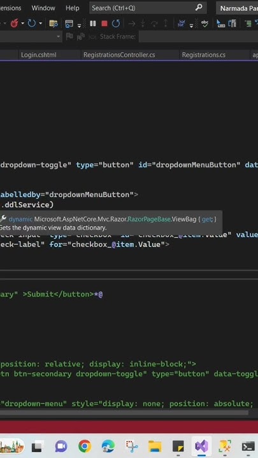Open the Window menu
258x458 pixels.
[43, 8]
